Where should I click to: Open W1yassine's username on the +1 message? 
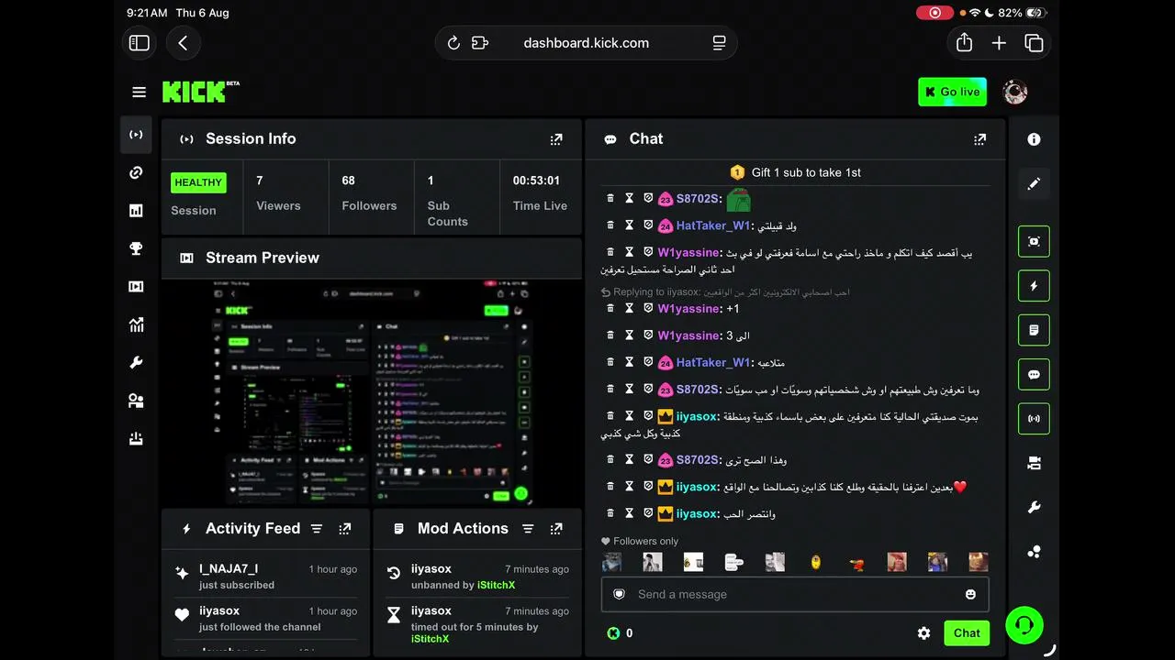click(688, 309)
